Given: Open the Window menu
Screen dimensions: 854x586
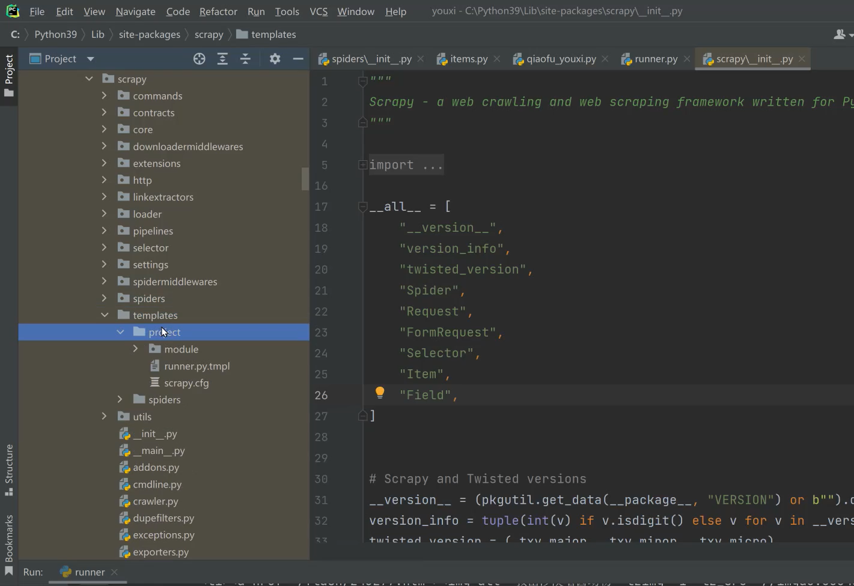Looking at the screenshot, I should point(356,11).
